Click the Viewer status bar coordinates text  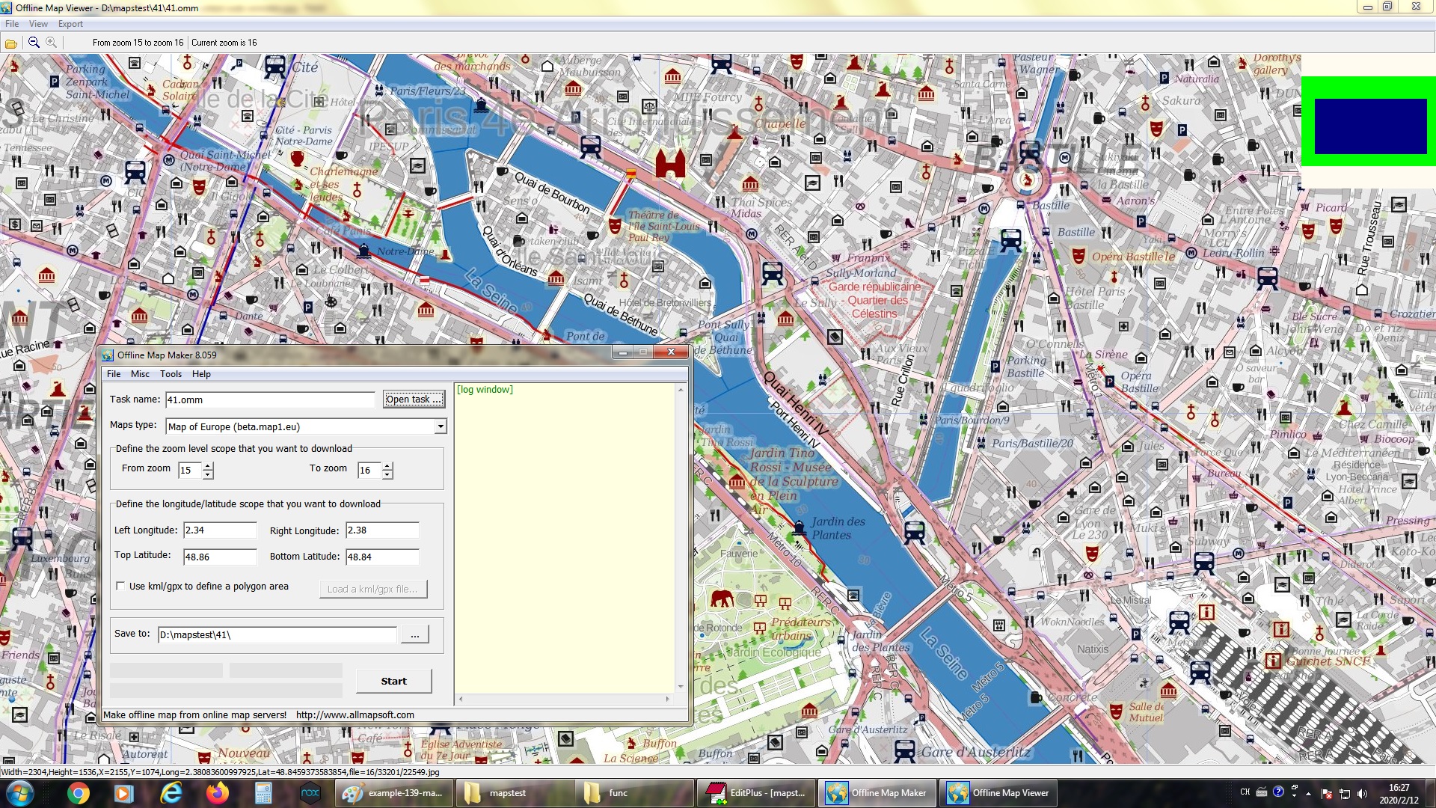221,772
